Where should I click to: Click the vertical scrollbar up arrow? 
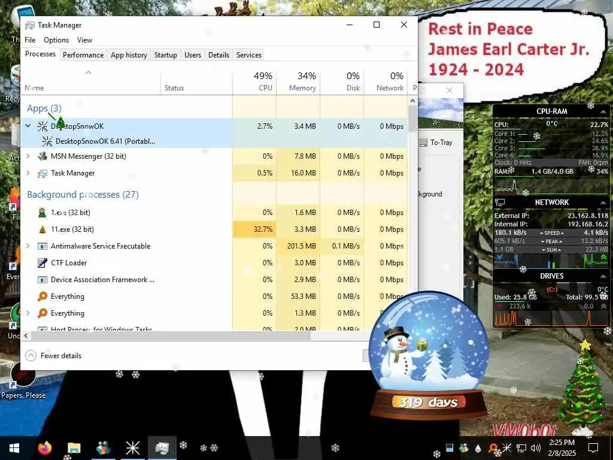[x=412, y=101]
